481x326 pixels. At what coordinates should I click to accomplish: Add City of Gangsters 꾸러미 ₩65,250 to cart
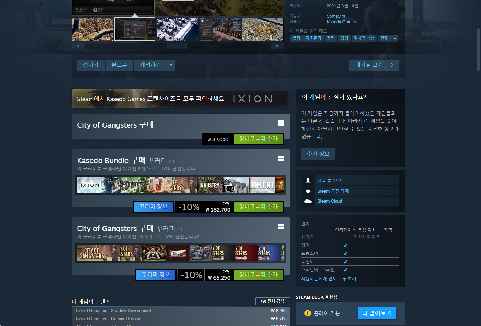pos(258,275)
